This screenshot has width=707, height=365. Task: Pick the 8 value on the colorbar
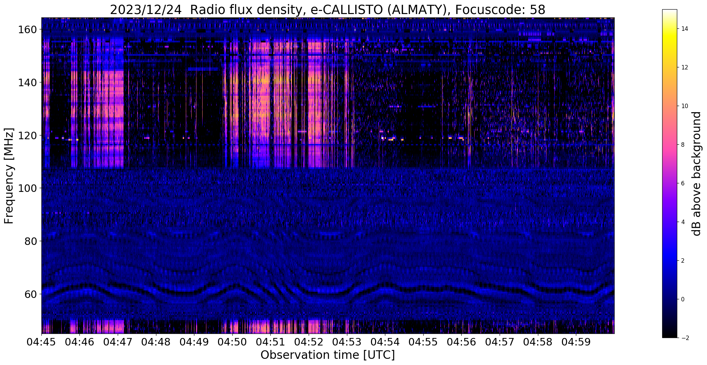click(683, 145)
